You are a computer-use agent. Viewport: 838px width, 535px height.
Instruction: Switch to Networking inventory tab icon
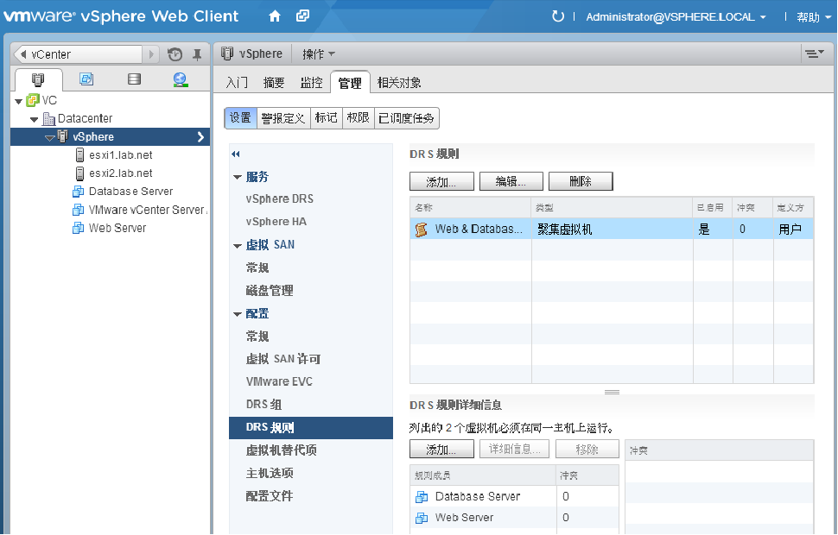(x=181, y=79)
